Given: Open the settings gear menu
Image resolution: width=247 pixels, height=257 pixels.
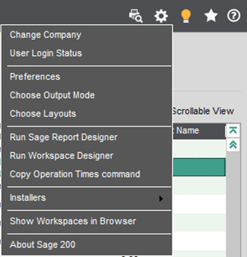Looking at the screenshot, I should [161, 16].
